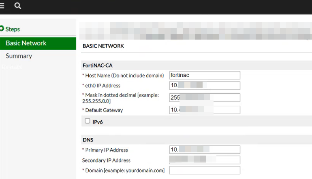This screenshot has width=312, height=179.
Task: Open the hamburger menu icon
Action: [x=2, y=6]
